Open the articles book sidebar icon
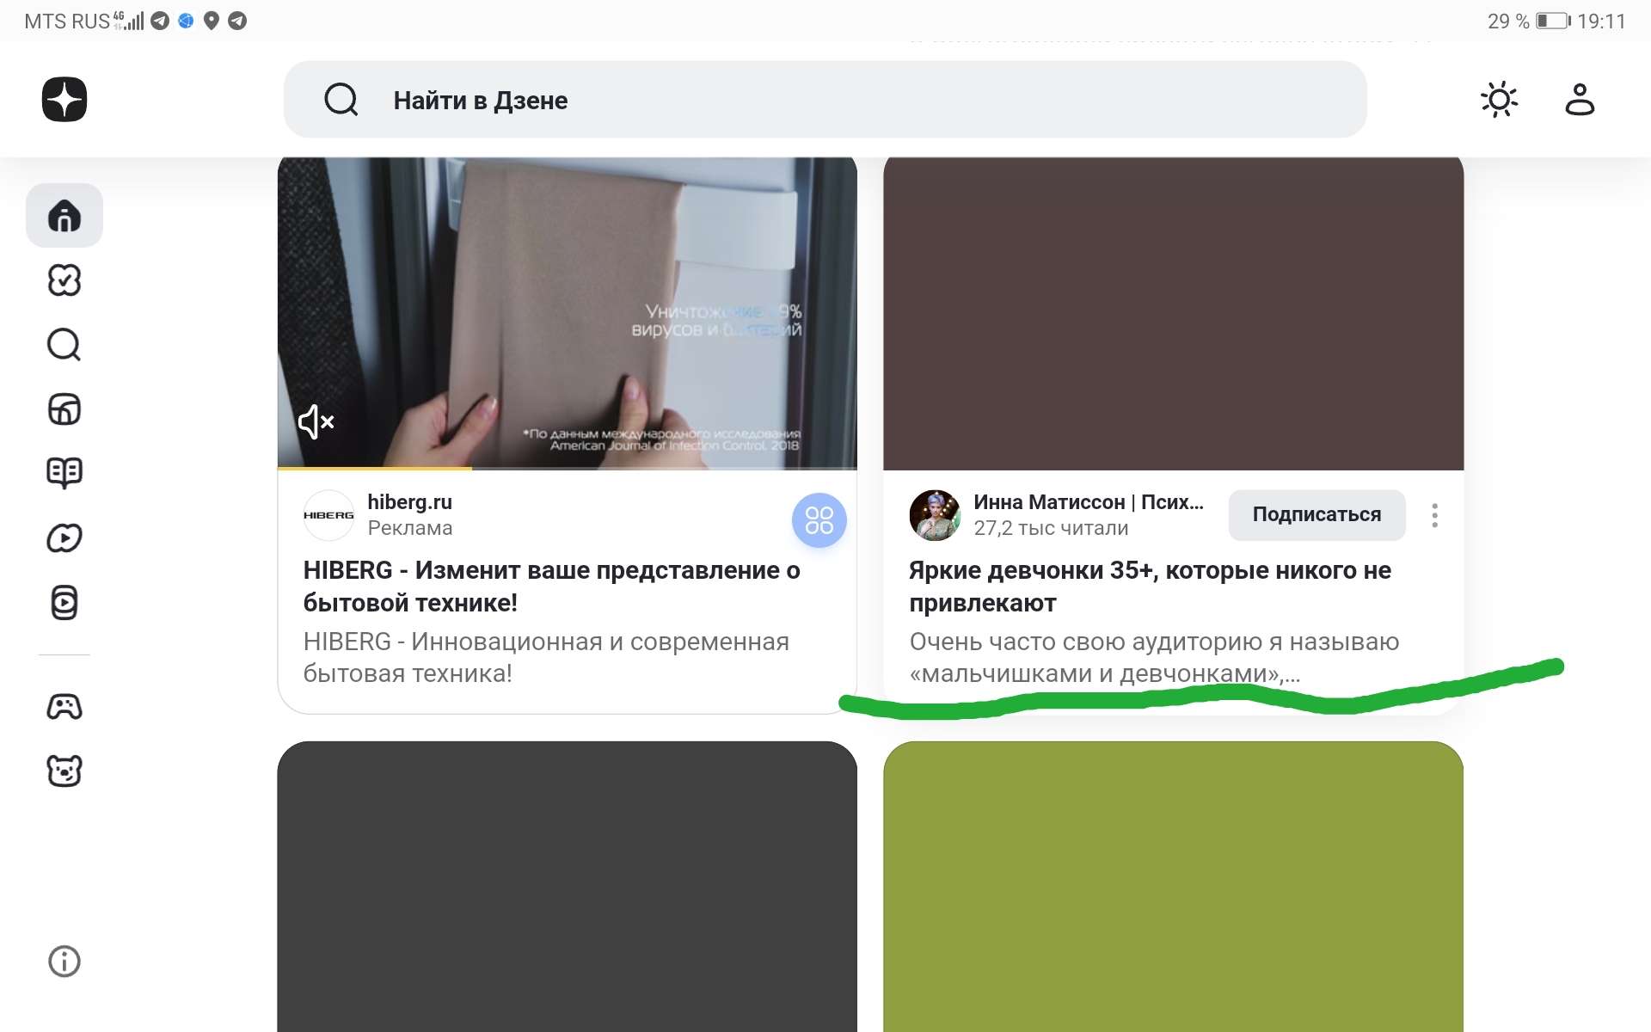Screen dimensions: 1651x1032 (64, 472)
